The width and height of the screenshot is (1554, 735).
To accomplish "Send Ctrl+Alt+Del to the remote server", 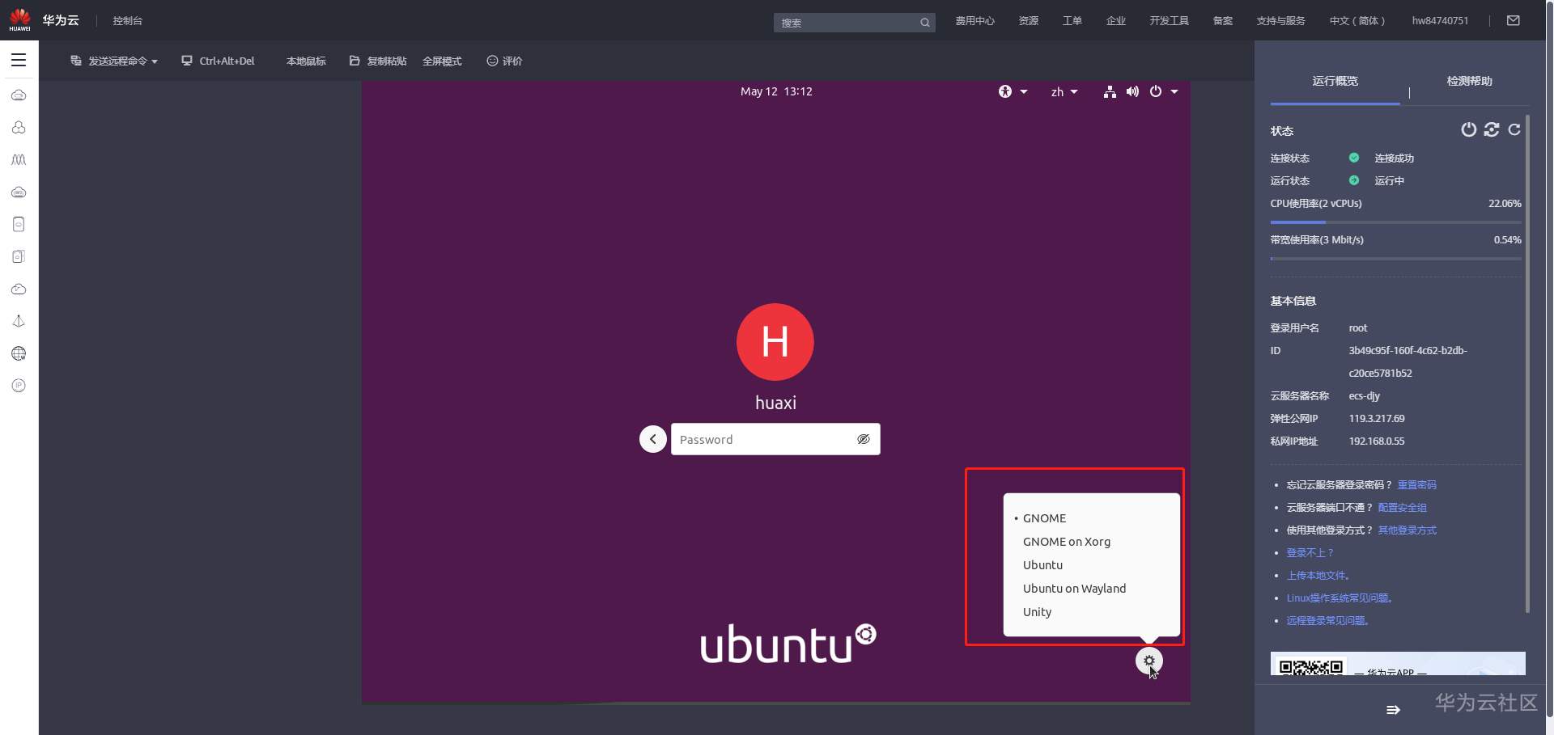I will click(218, 61).
